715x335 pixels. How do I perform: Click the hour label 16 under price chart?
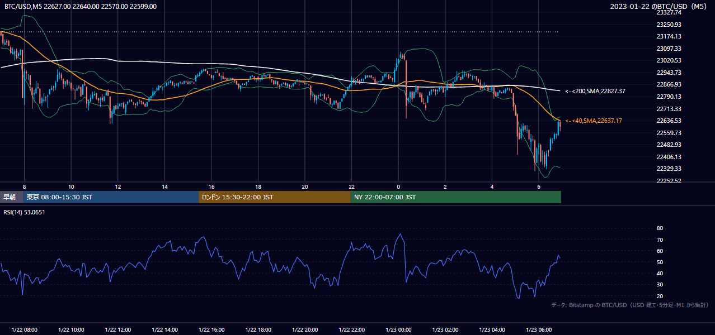211,186
